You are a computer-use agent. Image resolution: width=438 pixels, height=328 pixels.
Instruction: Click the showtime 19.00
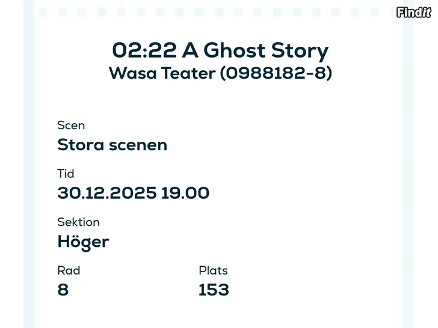tap(185, 193)
